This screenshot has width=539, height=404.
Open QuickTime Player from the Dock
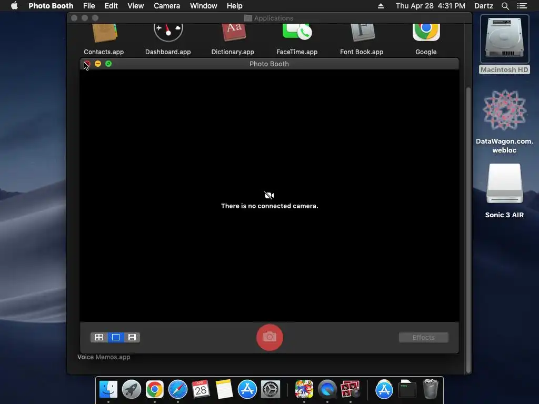point(327,390)
